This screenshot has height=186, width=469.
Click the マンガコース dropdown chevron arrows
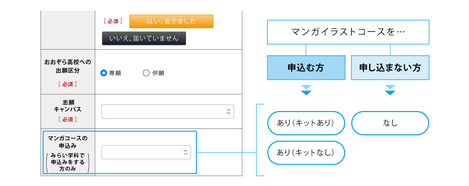point(185,152)
